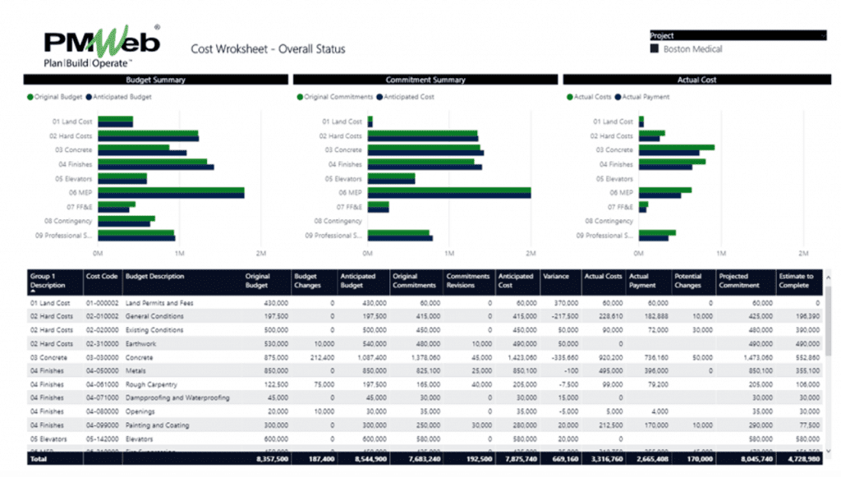Select the Budget Summary panel header
The image size is (841, 477).
click(154, 80)
